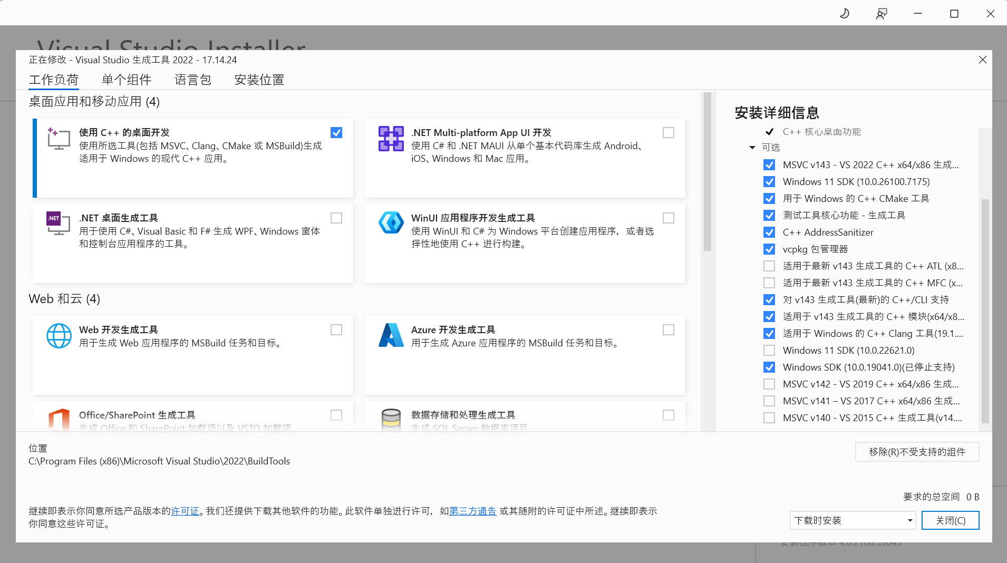The height and width of the screenshot is (563, 1007).
Task: Uncheck C++/CLI support for v143 tools
Action: coord(769,300)
